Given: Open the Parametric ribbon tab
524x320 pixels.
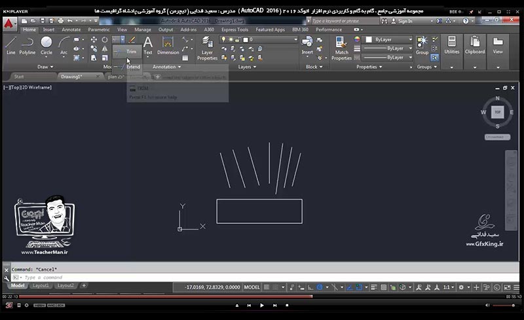Looking at the screenshot, I should (99, 29).
